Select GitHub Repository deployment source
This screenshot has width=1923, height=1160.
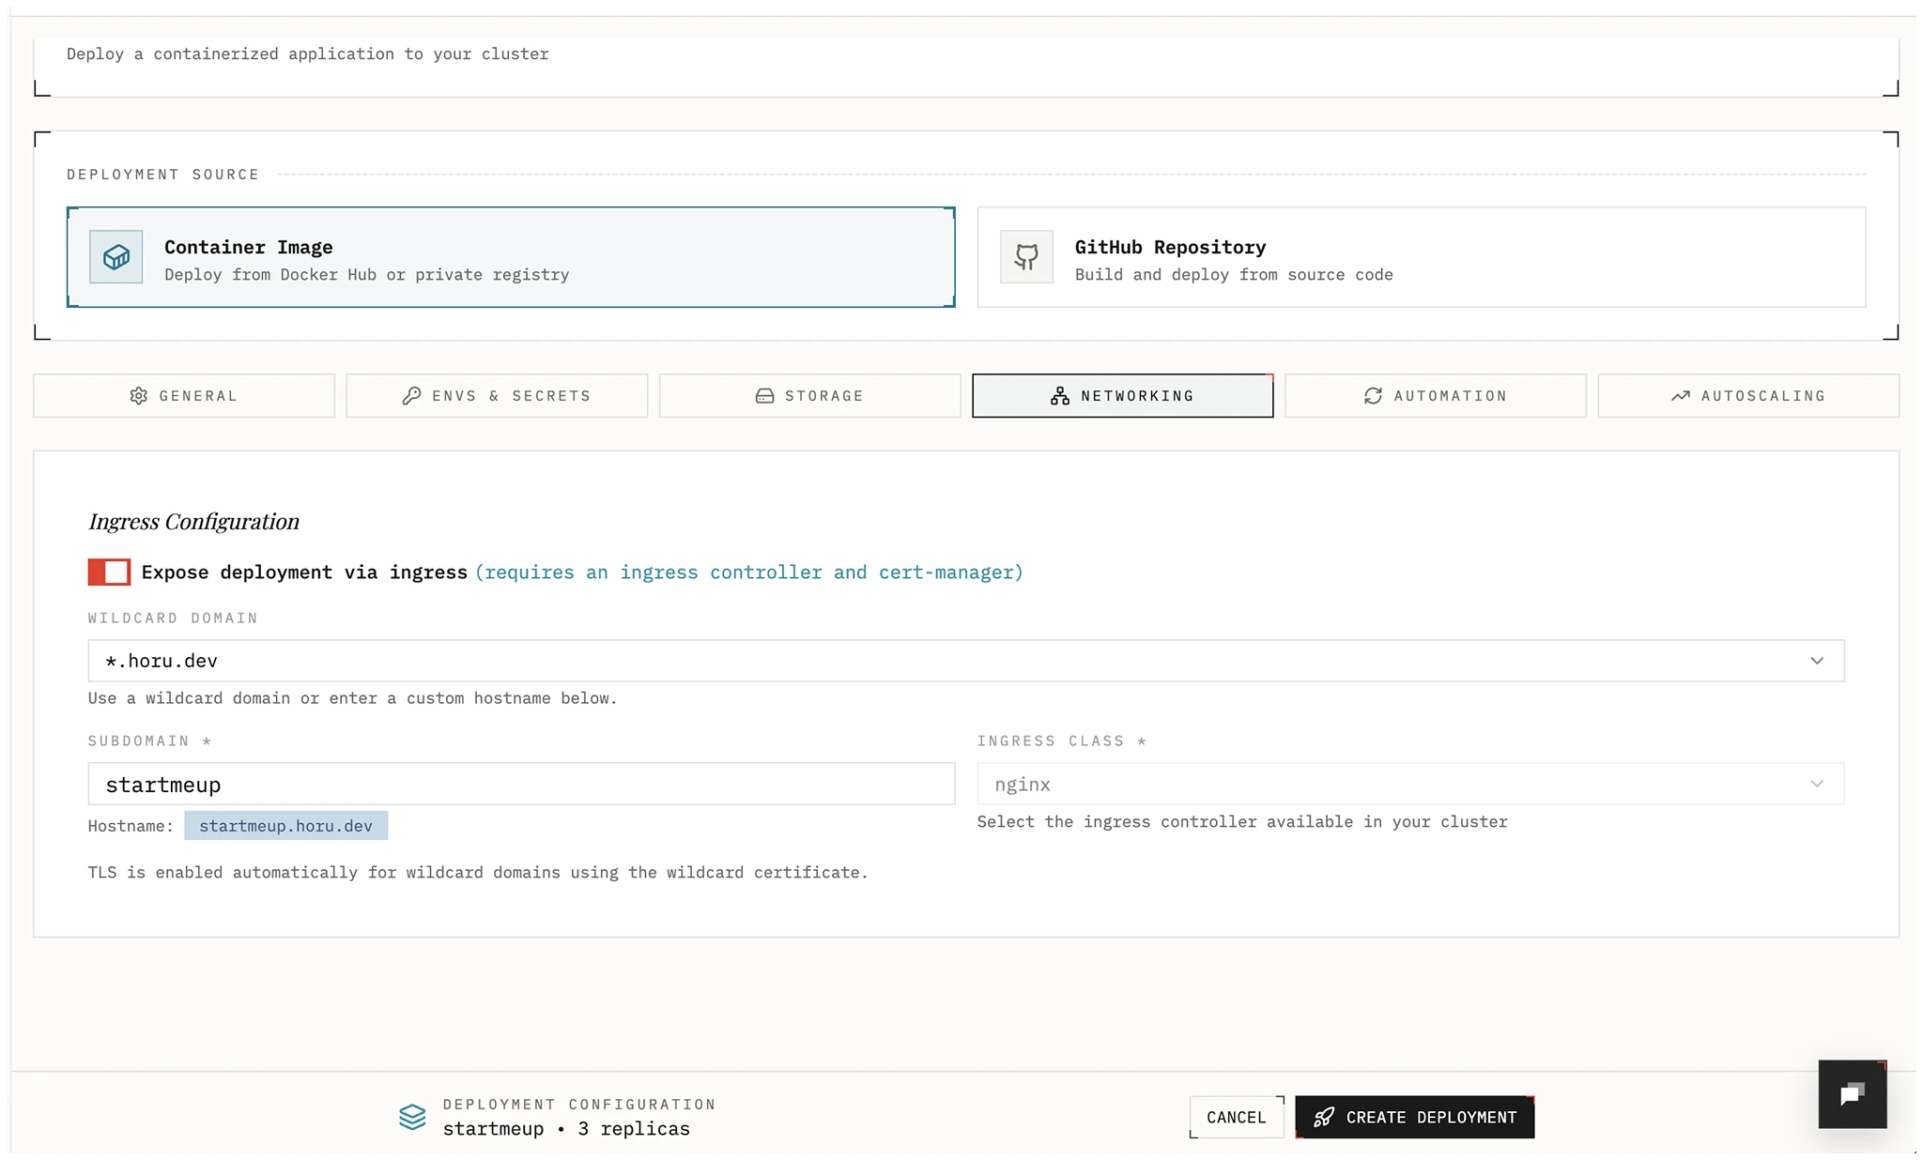pyautogui.click(x=1421, y=257)
